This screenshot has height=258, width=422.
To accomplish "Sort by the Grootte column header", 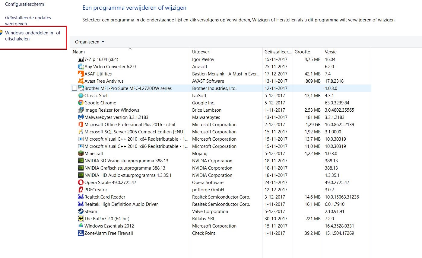I will click(x=308, y=52).
